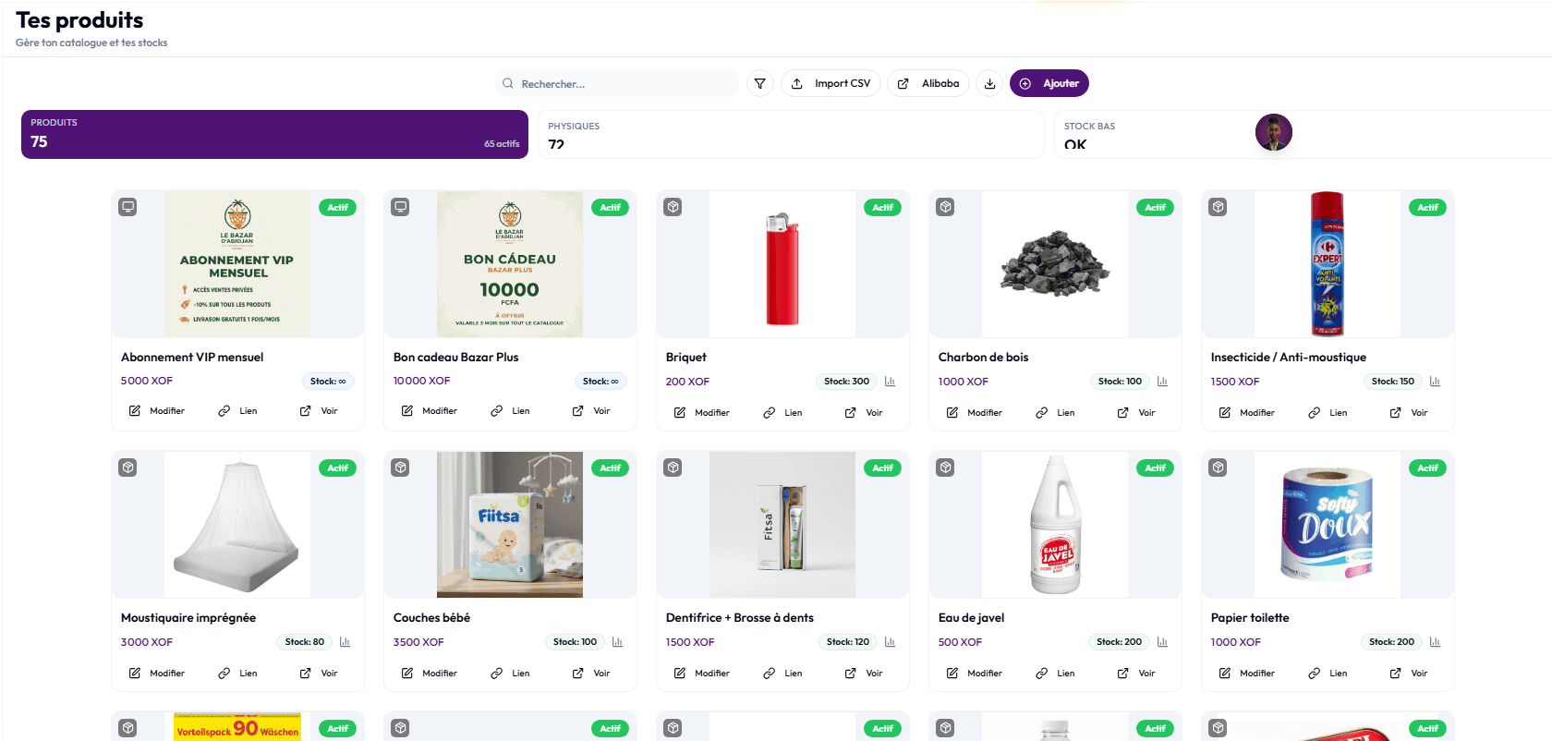Click Lien on Bon cadeau Bazar Plus
Viewport: 1552px width, 741px height.
510,411
